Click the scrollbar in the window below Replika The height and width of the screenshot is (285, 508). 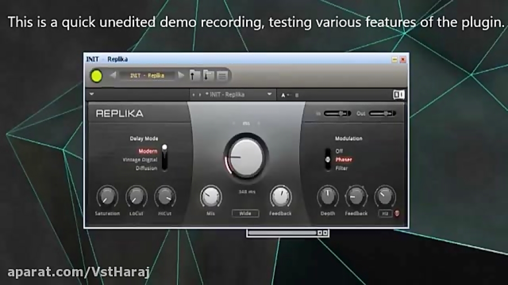pyautogui.click(x=282, y=233)
